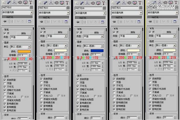Open 类型 平面 dropdown in VR灯光06 panel

(94, 36)
